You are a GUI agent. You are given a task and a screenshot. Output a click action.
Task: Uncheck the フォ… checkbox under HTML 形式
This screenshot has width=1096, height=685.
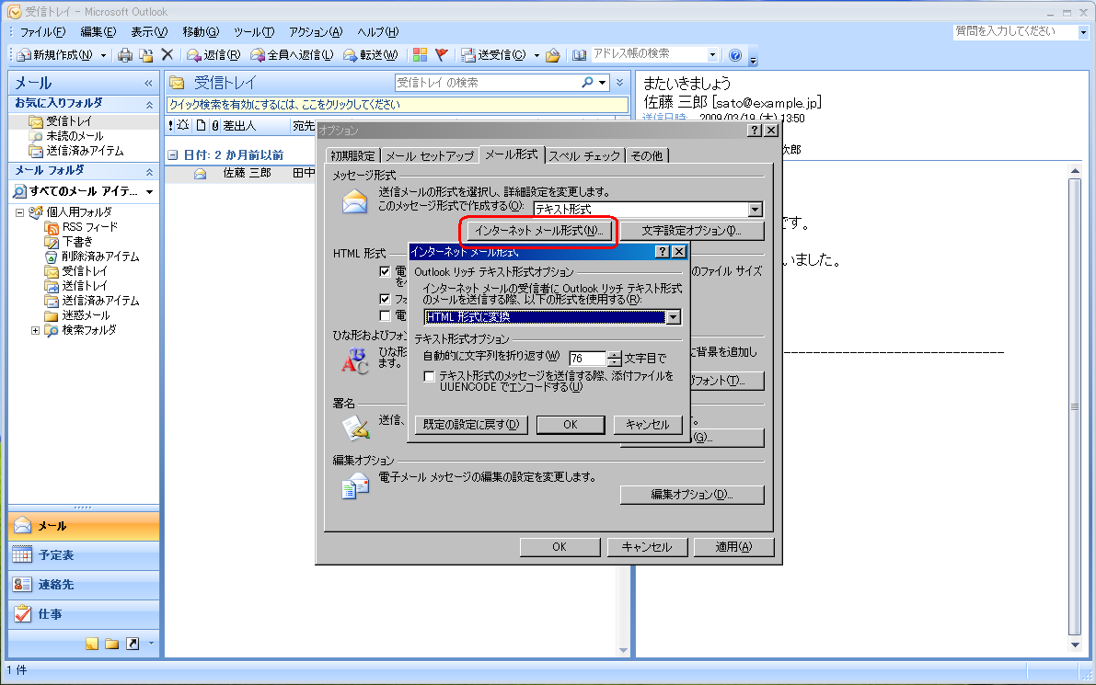point(385,298)
